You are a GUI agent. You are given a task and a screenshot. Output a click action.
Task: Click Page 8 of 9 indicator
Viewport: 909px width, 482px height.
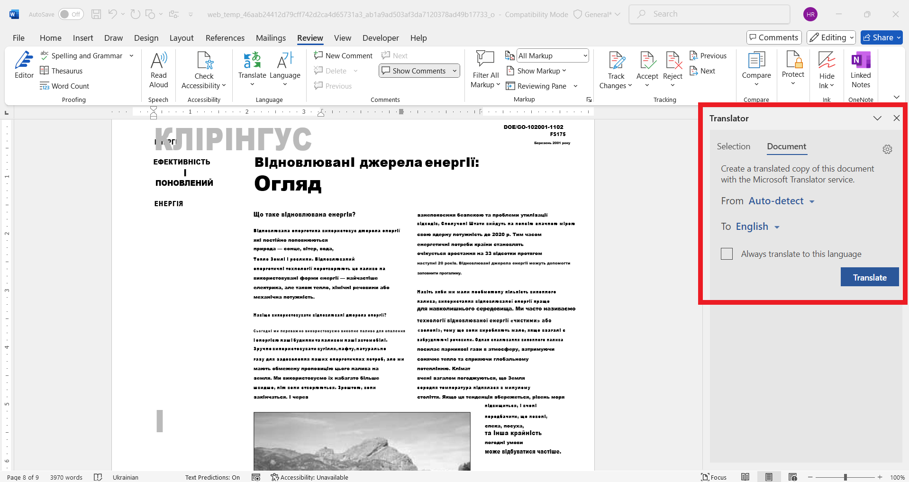click(23, 477)
